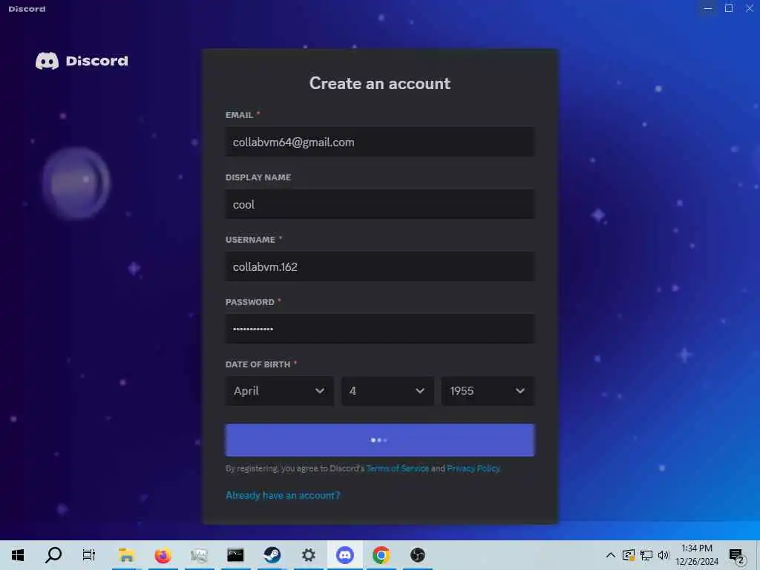Open the notification center icon
This screenshot has width=760, height=570.
pos(736,555)
